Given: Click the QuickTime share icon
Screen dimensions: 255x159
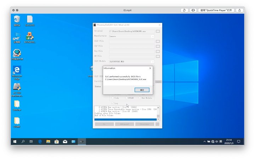Looking at the screenshot, I should [240, 10].
